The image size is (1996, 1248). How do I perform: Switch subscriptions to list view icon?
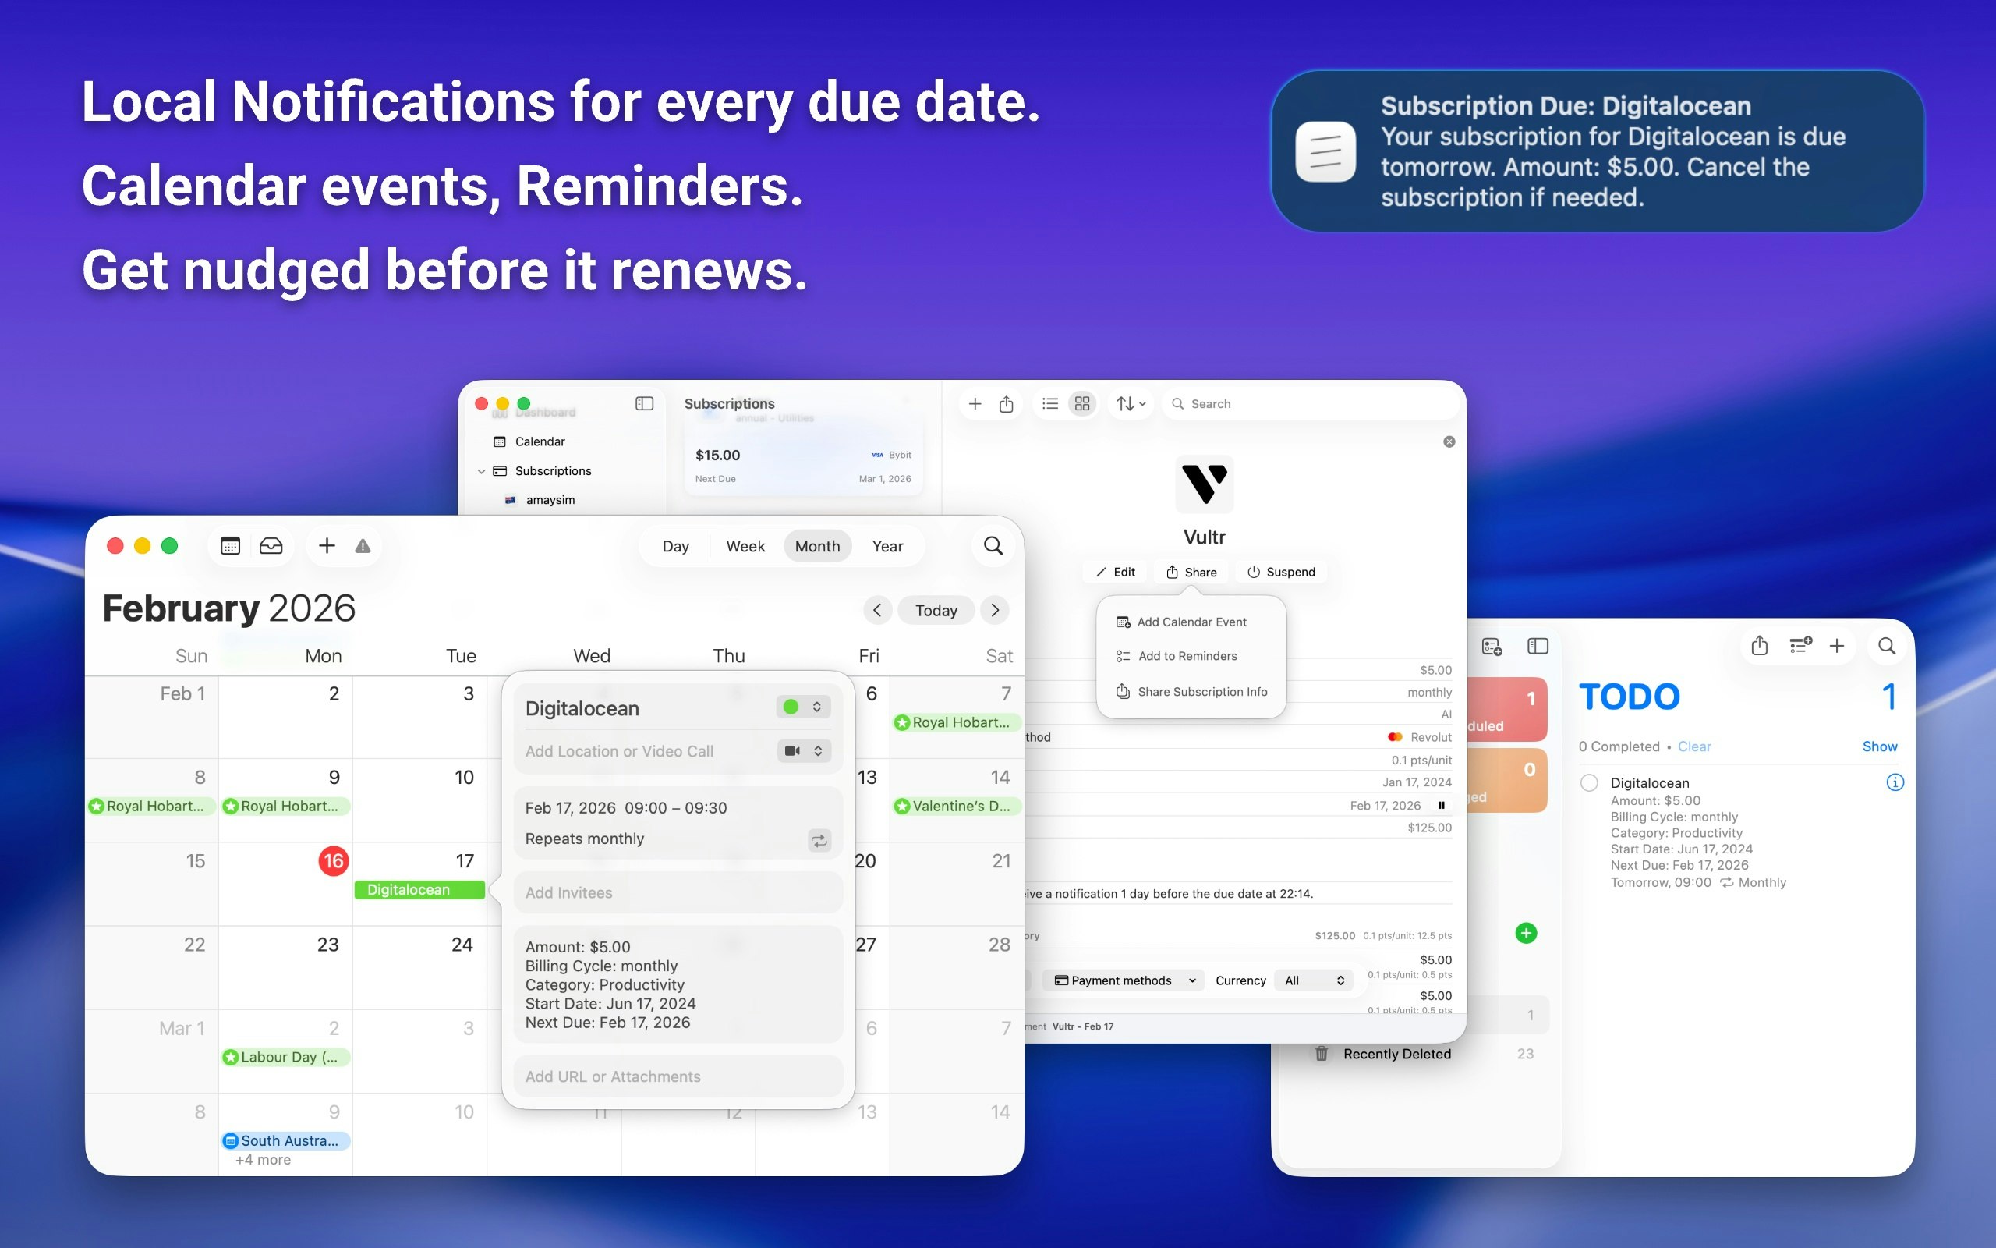[x=1049, y=403]
